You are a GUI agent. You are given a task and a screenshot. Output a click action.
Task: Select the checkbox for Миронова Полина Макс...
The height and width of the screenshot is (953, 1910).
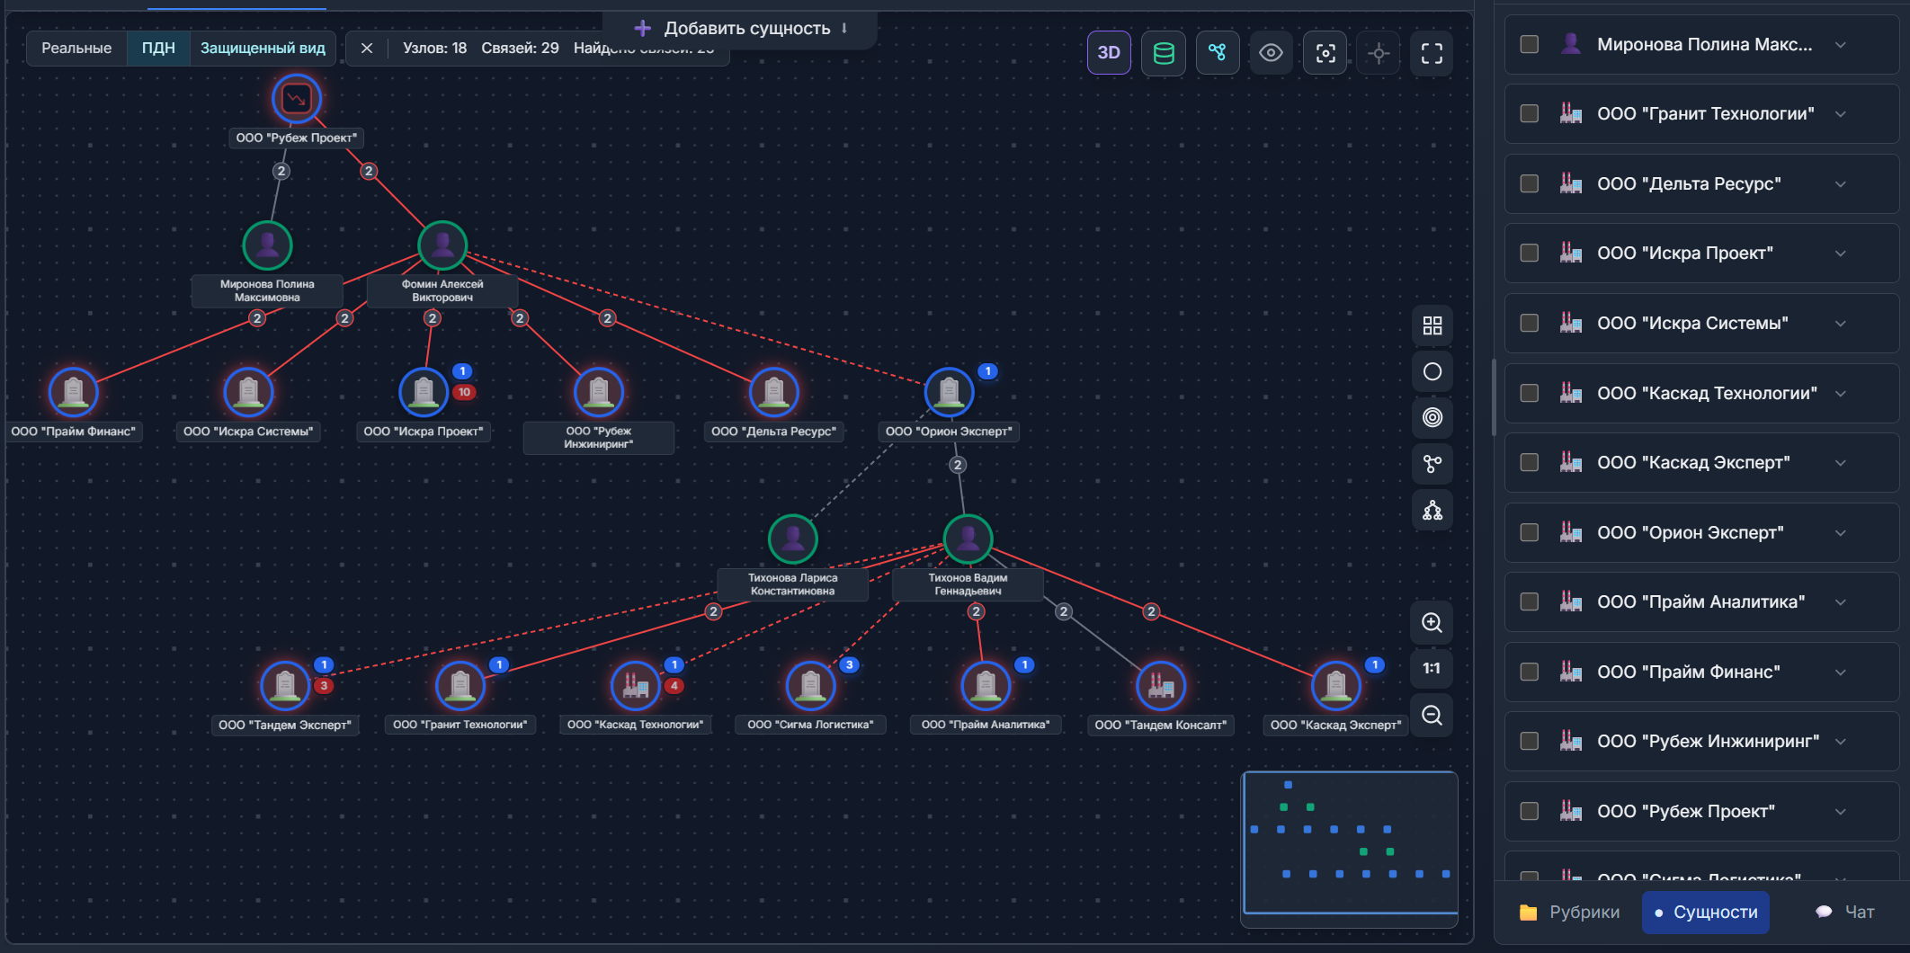coord(1530,44)
